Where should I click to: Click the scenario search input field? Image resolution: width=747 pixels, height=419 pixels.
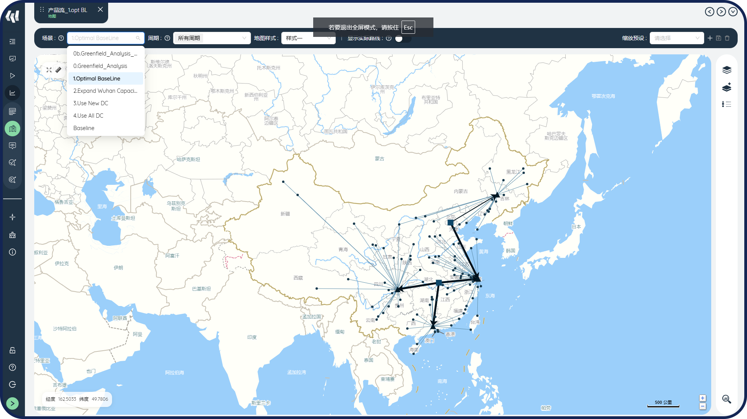[106, 38]
